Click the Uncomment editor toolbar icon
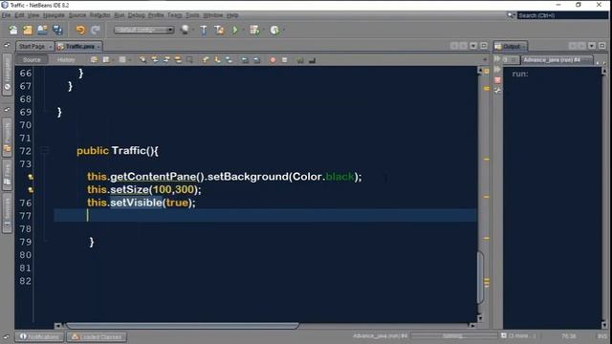 click(312, 59)
